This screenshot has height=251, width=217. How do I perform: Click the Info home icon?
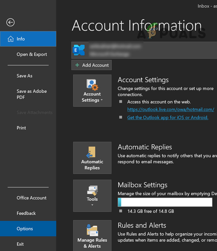pyautogui.click(x=10, y=39)
